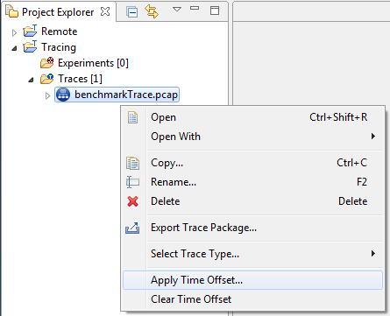
Task: Expand the Remote project node
Action: coord(14,32)
